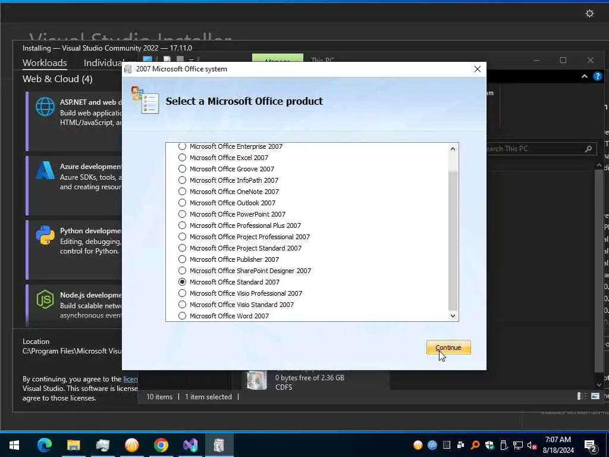Open the network tray icon
The width and height of the screenshot is (609, 457).
coord(518,445)
